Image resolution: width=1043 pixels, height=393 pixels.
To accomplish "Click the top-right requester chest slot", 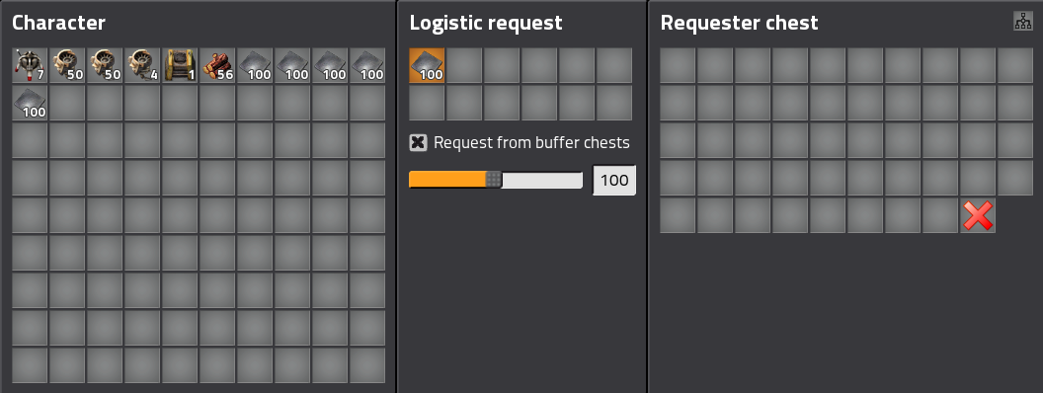I will tap(1015, 65).
